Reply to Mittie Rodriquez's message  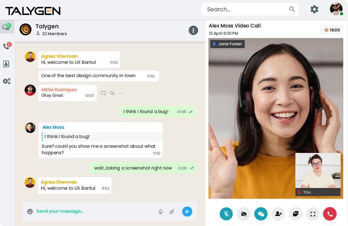point(112,93)
